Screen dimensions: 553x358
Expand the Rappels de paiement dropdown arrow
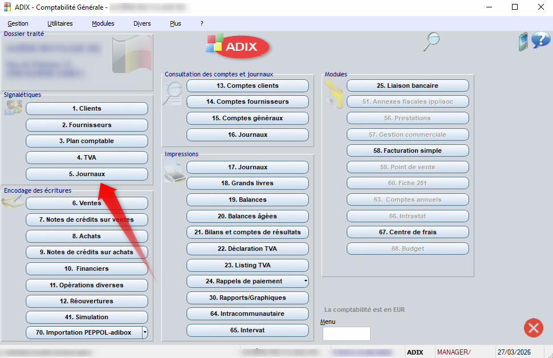306,281
